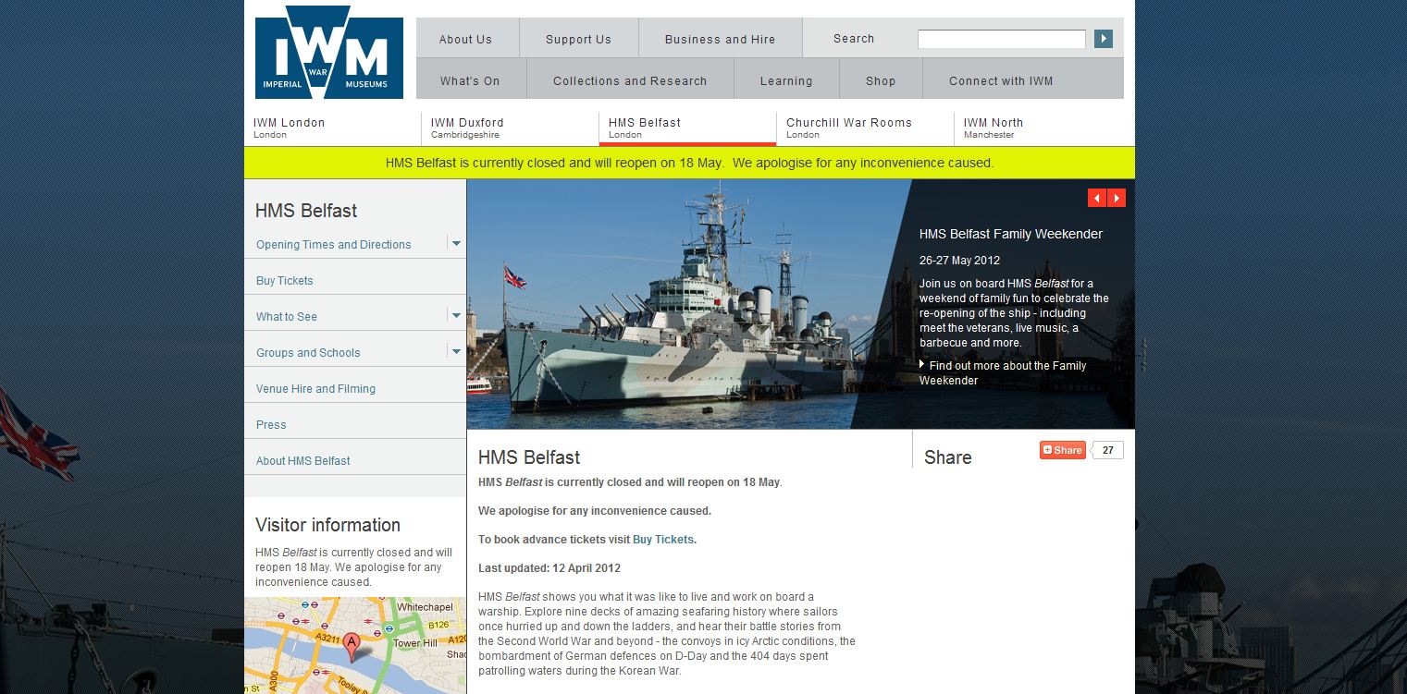Click the 'HMS Belfast' article heading
The height and width of the screenshot is (694, 1407).
pos(529,457)
